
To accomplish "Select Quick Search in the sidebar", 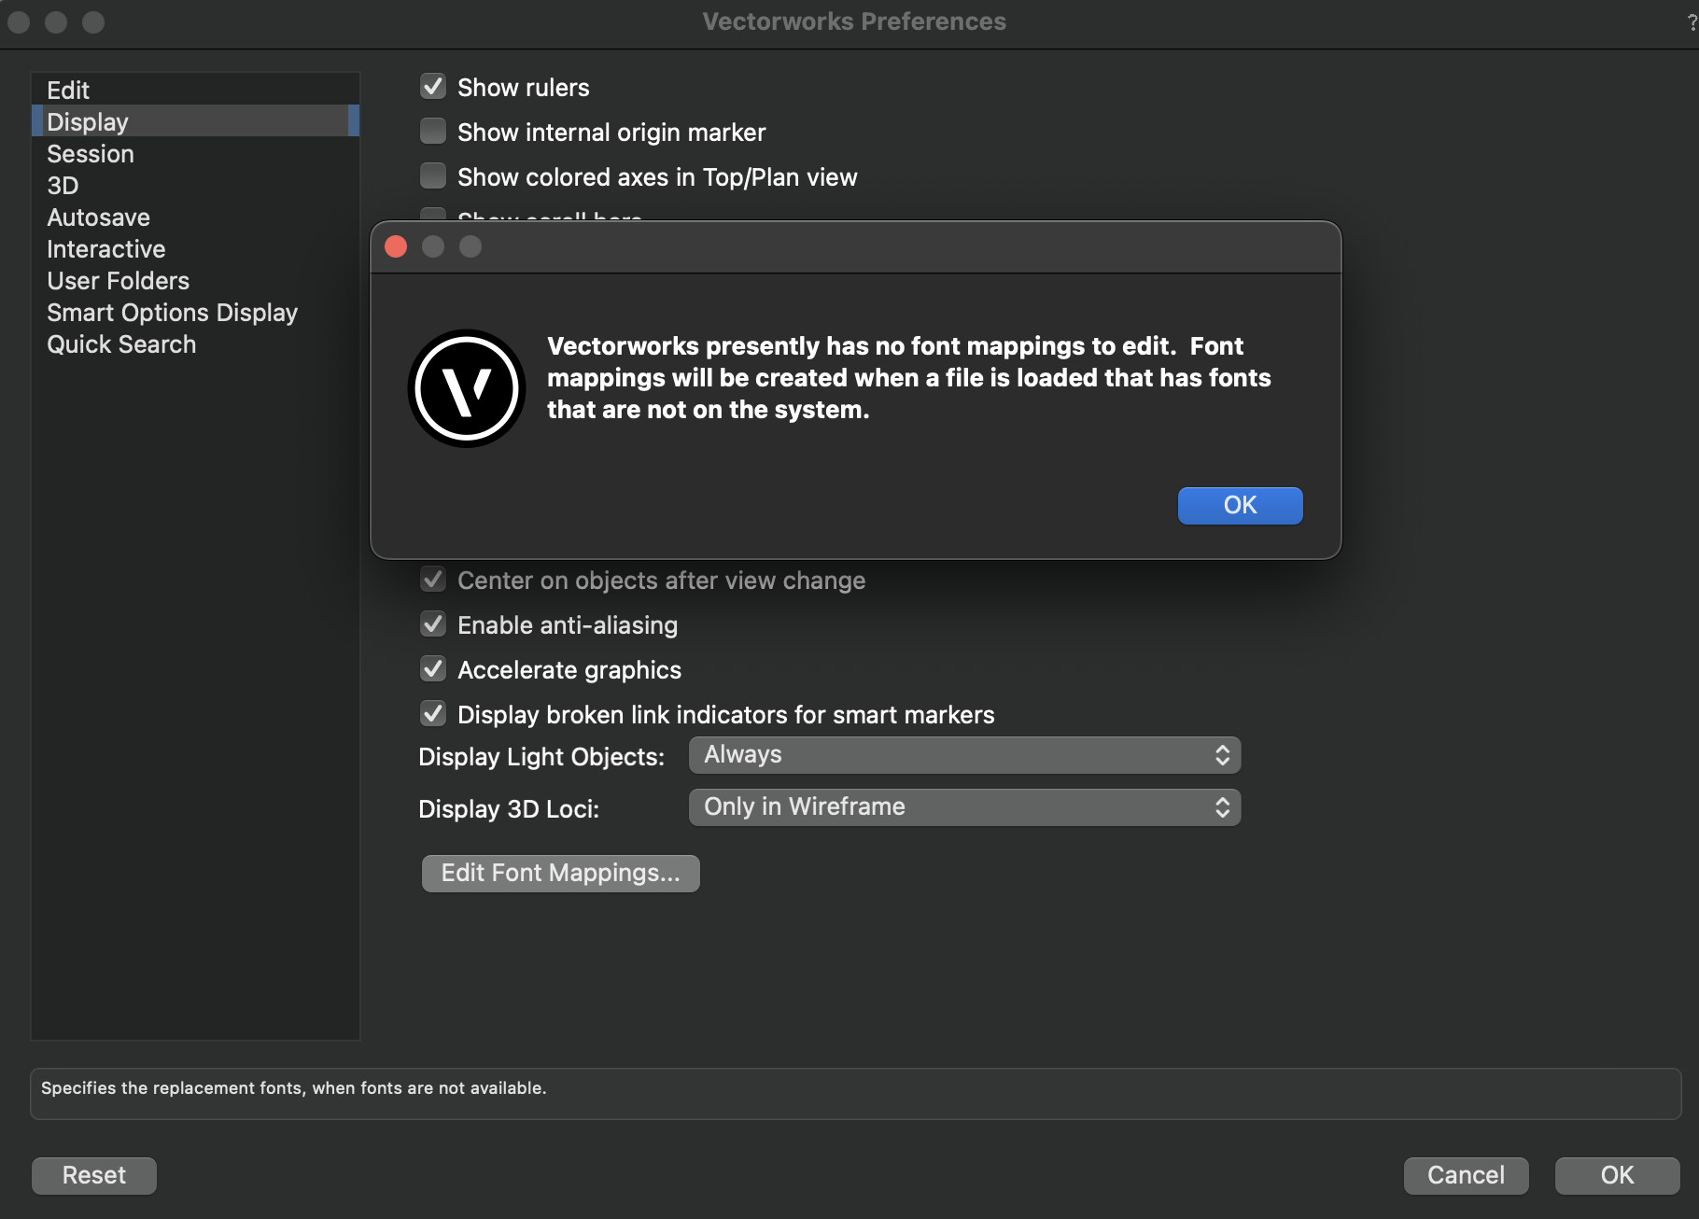I will click(121, 344).
